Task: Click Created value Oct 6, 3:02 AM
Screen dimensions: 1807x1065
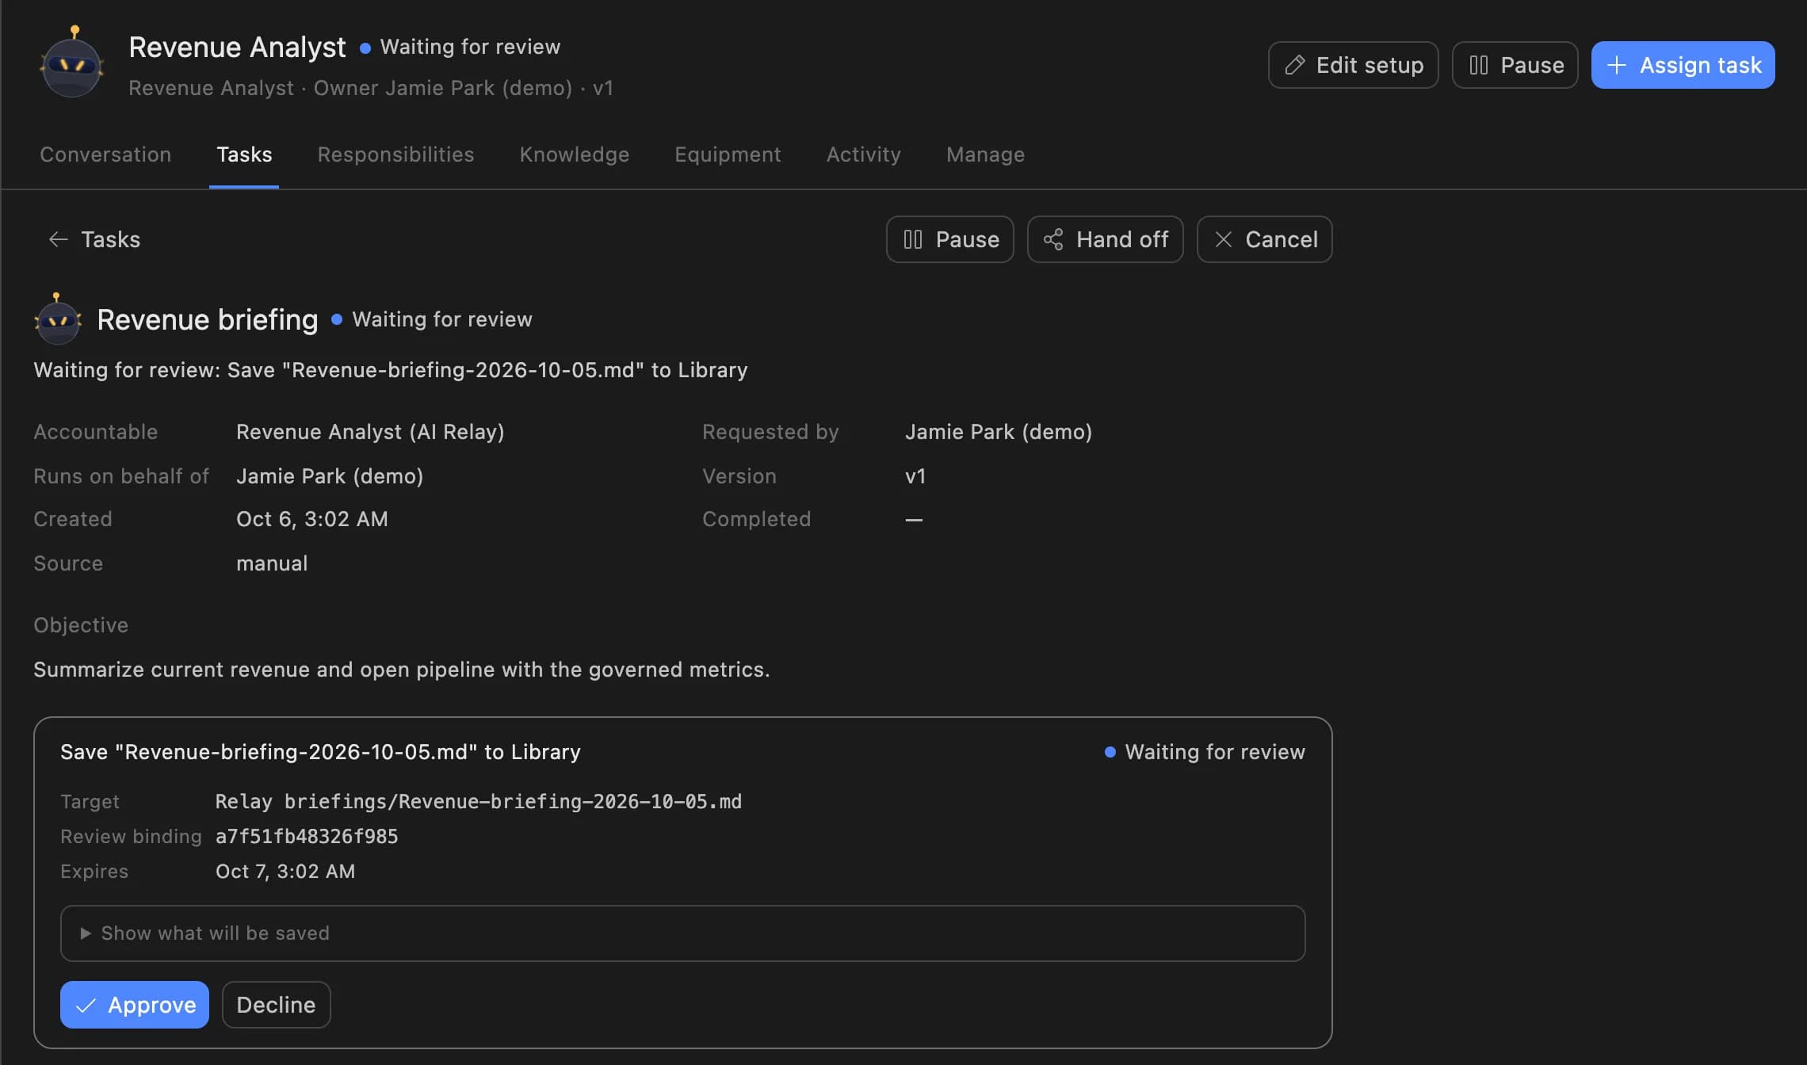Action: pos(312,519)
